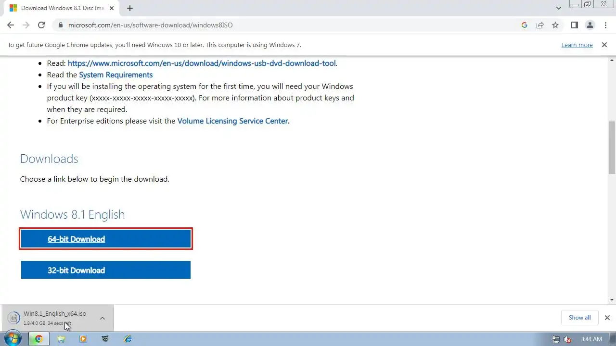Click the network tray icon
Image resolution: width=616 pixels, height=346 pixels.
(x=556, y=339)
